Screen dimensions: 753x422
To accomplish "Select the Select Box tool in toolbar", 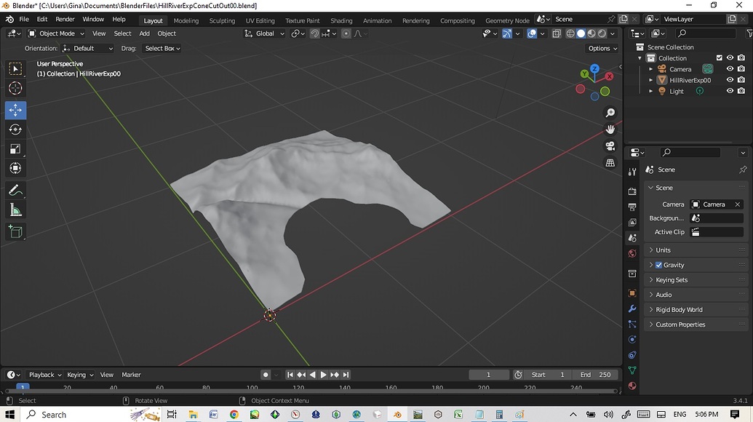I will 15,69.
